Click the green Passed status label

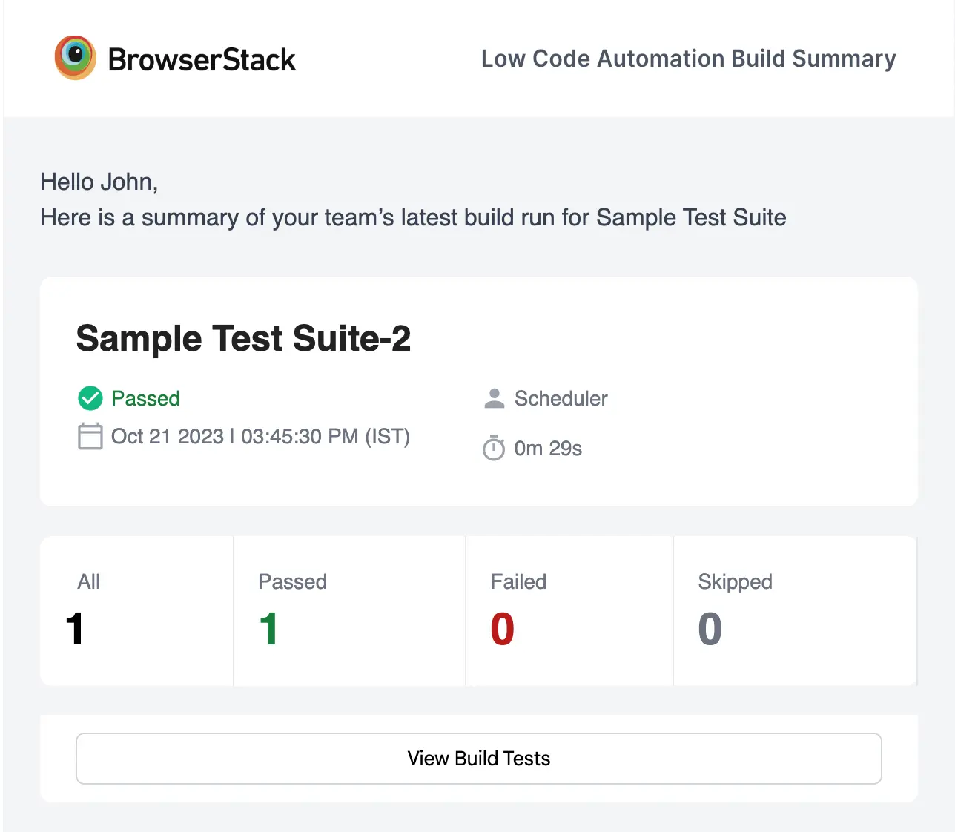[145, 398]
